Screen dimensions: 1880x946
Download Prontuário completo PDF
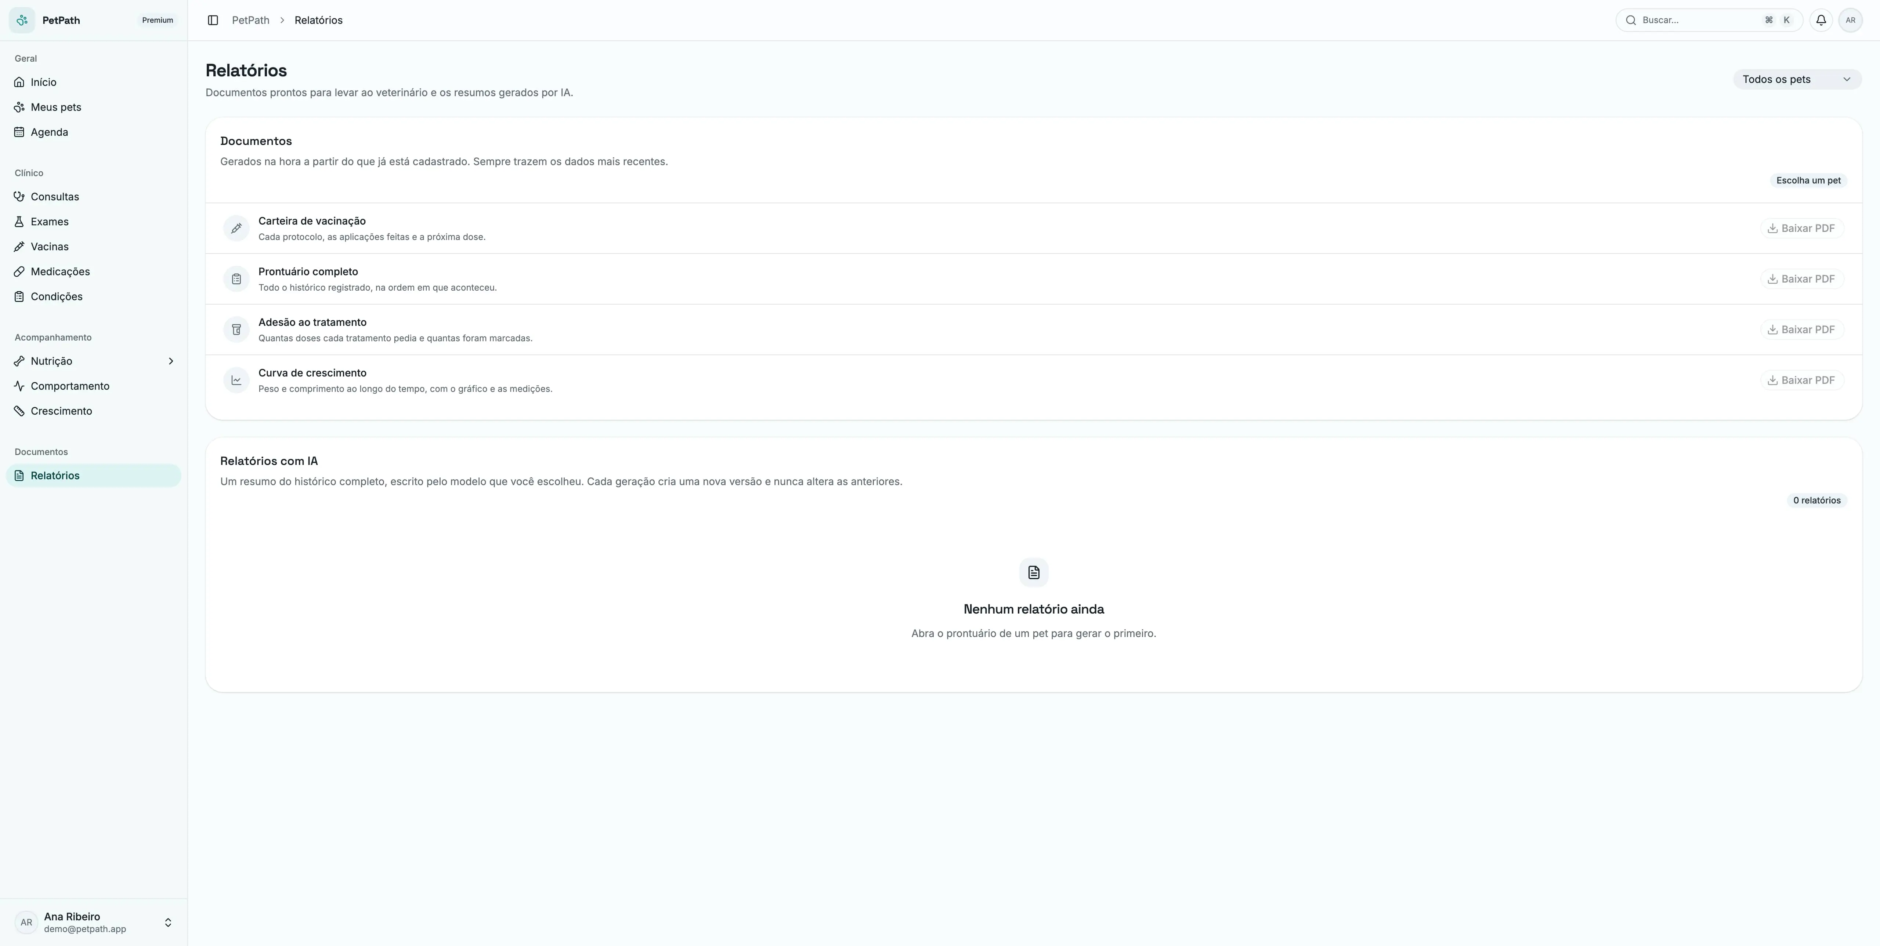point(1801,279)
